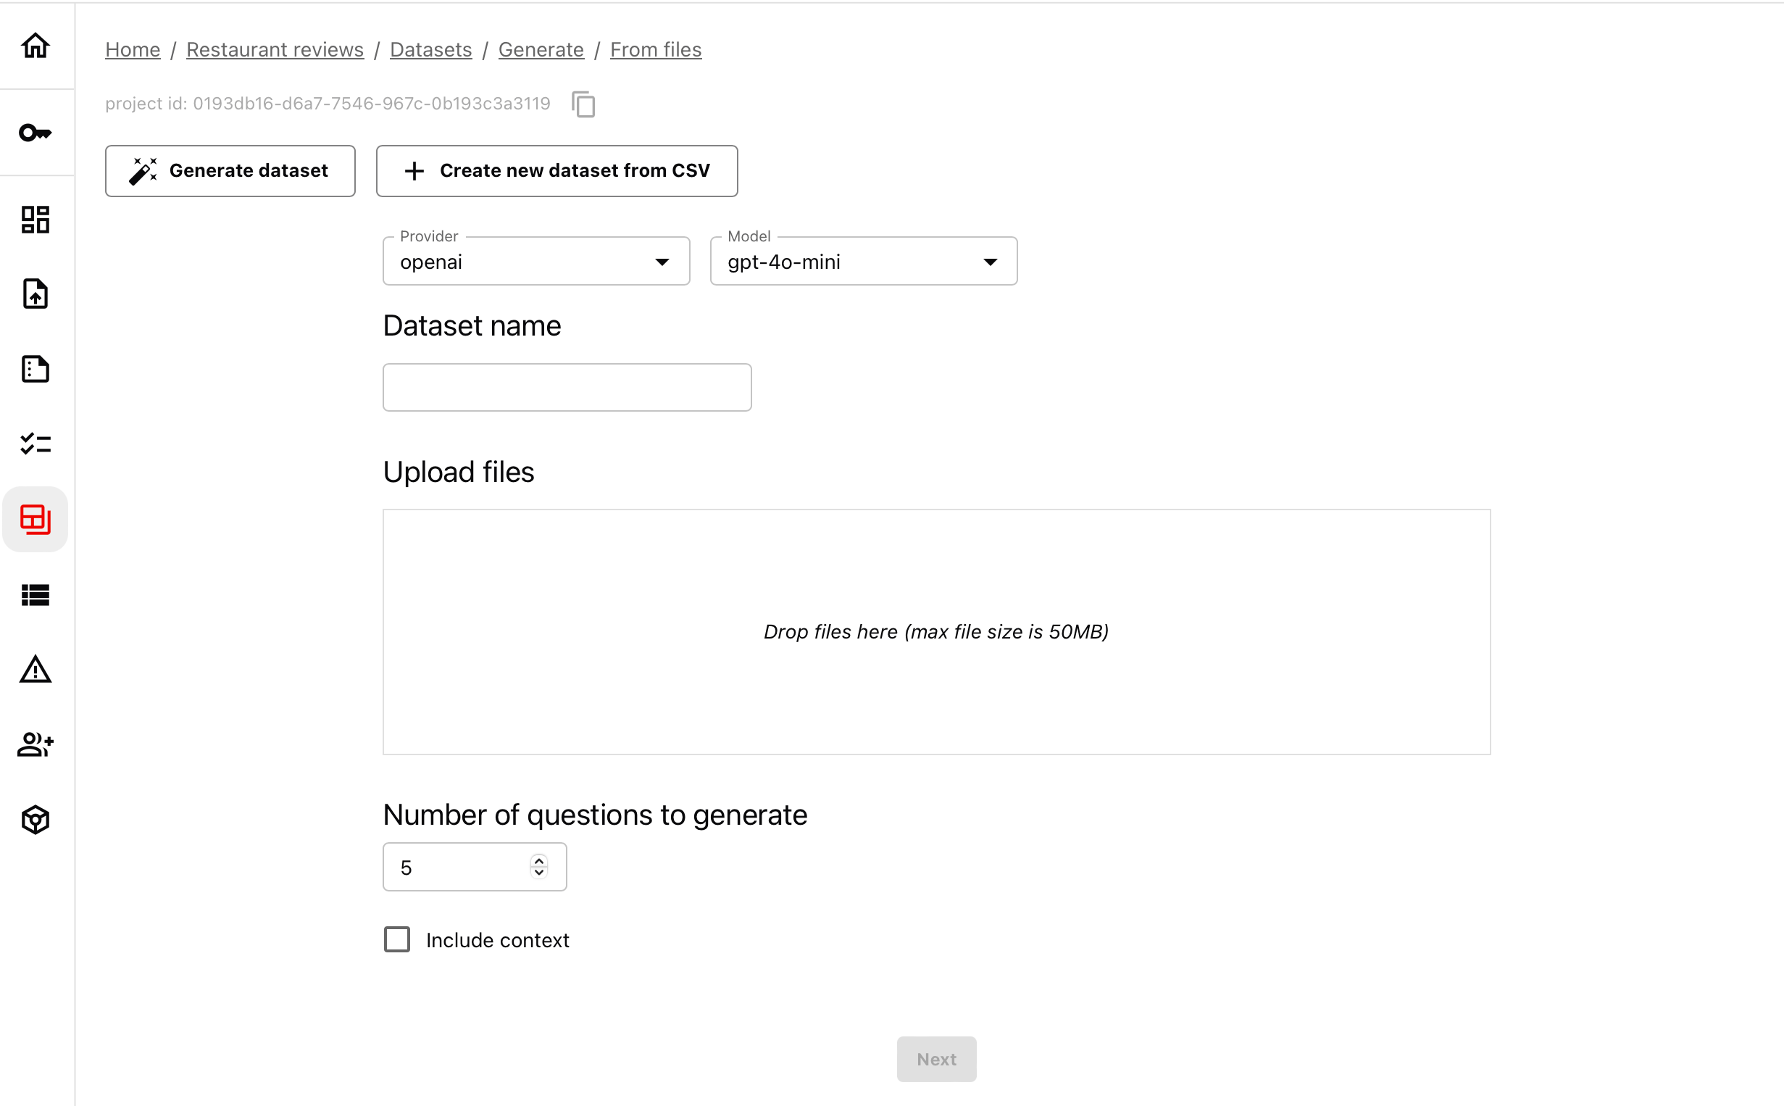Click the file upload sidebar icon
The height and width of the screenshot is (1106, 1784).
[x=35, y=294]
